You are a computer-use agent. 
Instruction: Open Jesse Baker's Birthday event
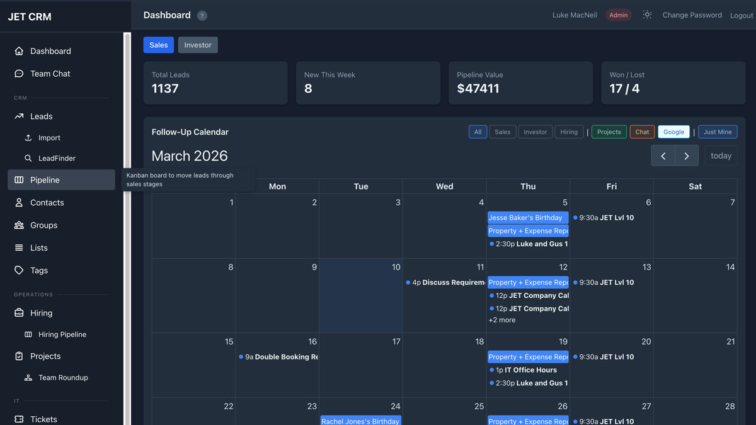pos(528,218)
